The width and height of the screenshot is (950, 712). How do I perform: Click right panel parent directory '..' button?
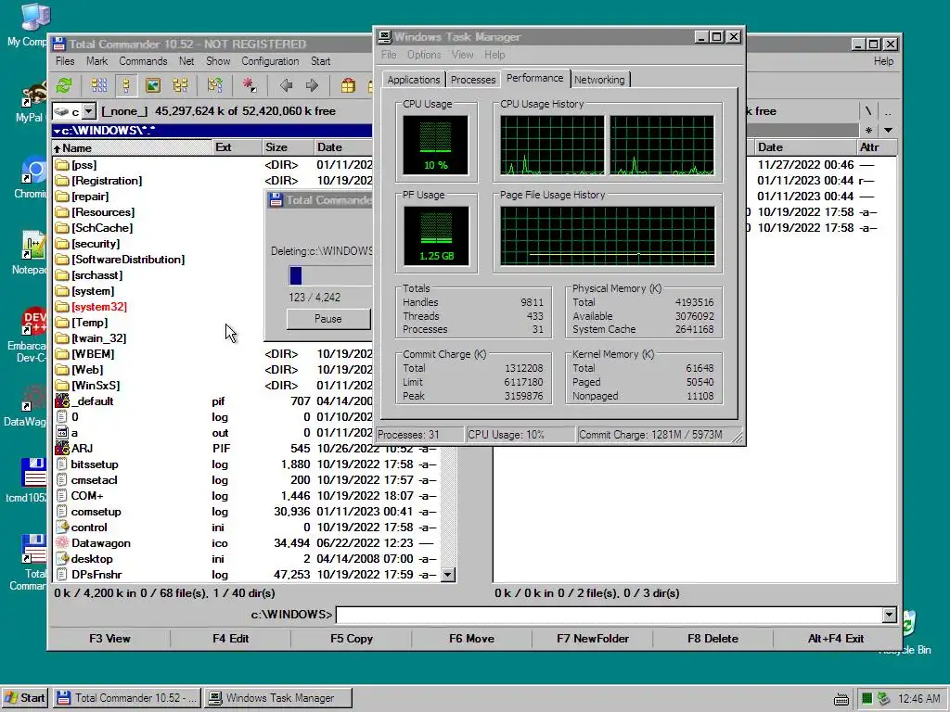(x=888, y=111)
